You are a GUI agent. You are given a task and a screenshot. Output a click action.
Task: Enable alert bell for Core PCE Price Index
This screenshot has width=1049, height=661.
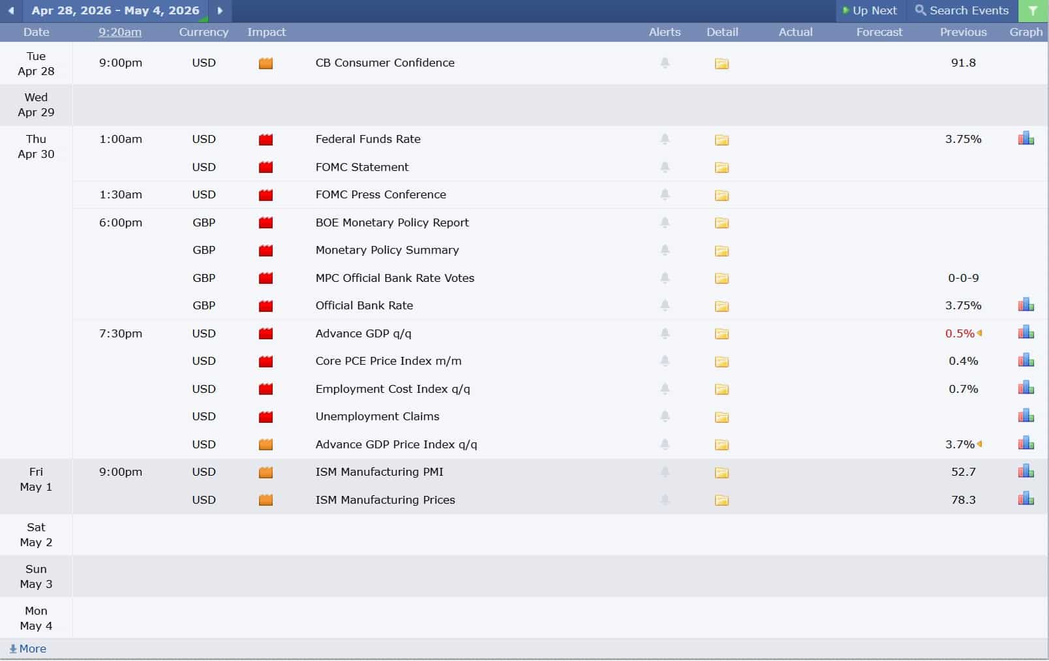[x=665, y=361]
